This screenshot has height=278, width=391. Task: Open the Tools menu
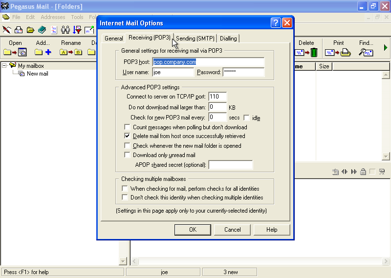(77, 17)
